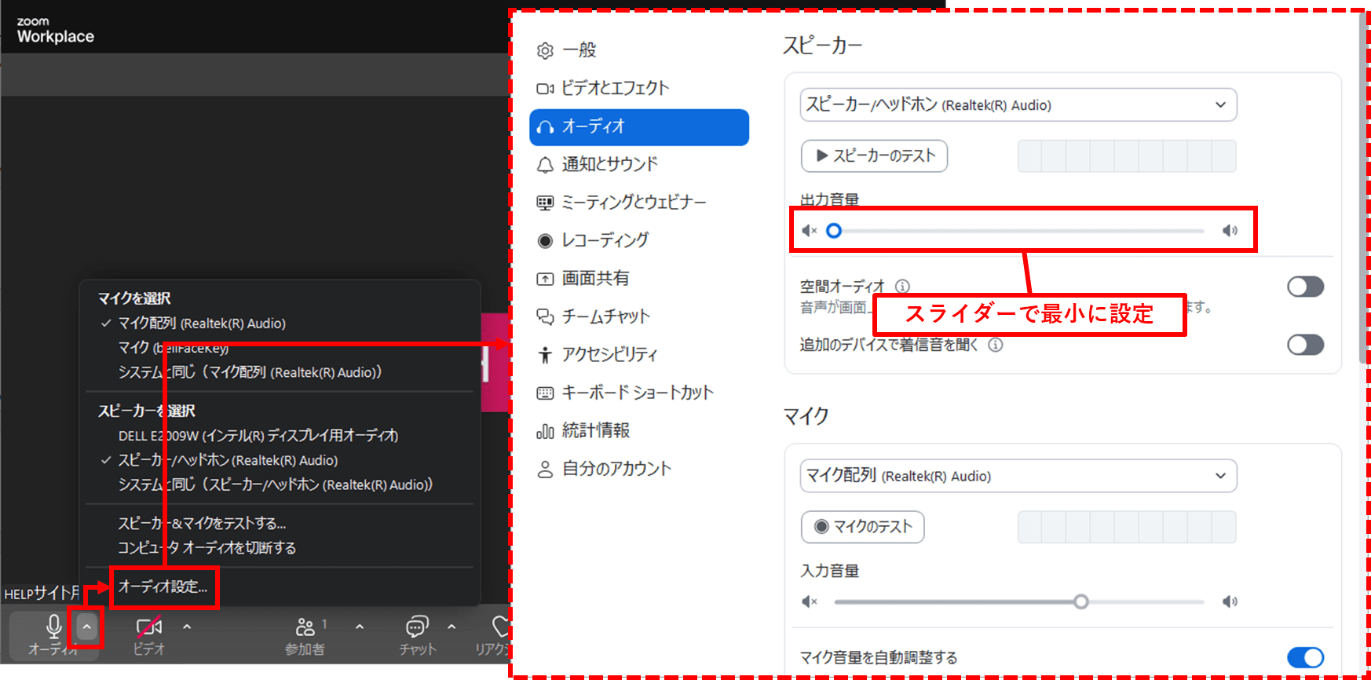Open 統計情報 settings tab
This screenshot has height=680, width=1371.
click(x=583, y=430)
